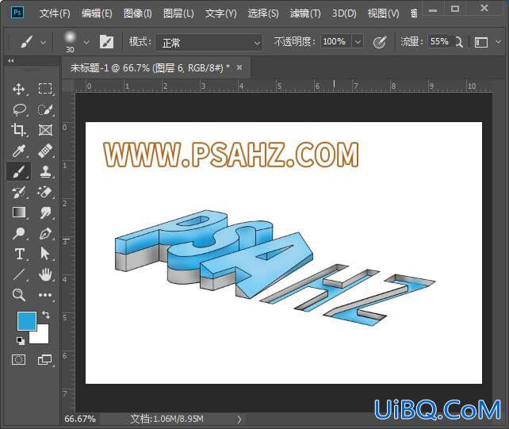Select the Line tool
The height and width of the screenshot is (429, 509).
tap(19, 274)
